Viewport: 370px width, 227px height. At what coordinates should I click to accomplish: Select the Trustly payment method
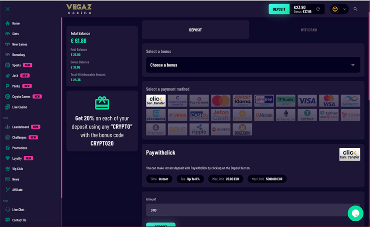(286, 101)
